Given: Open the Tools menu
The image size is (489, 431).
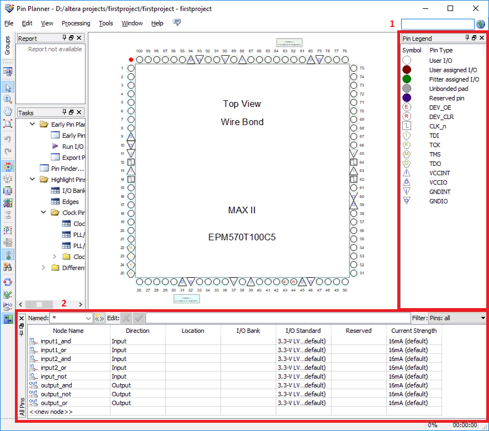Looking at the screenshot, I should [106, 23].
